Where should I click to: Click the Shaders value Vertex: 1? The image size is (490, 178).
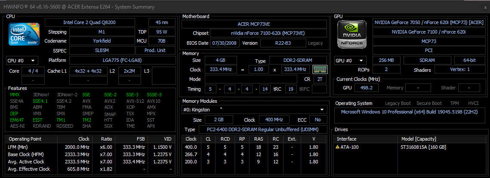click(x=460, y=69)
